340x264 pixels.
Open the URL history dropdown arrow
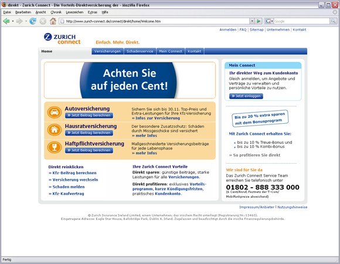coord(252,21)
